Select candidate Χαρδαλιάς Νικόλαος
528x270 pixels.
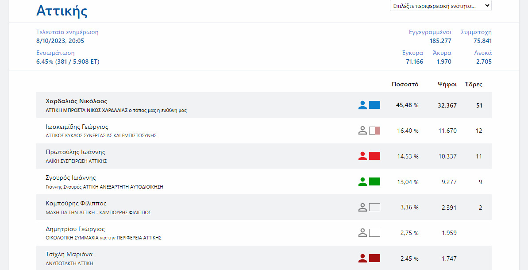pos(76,101)
